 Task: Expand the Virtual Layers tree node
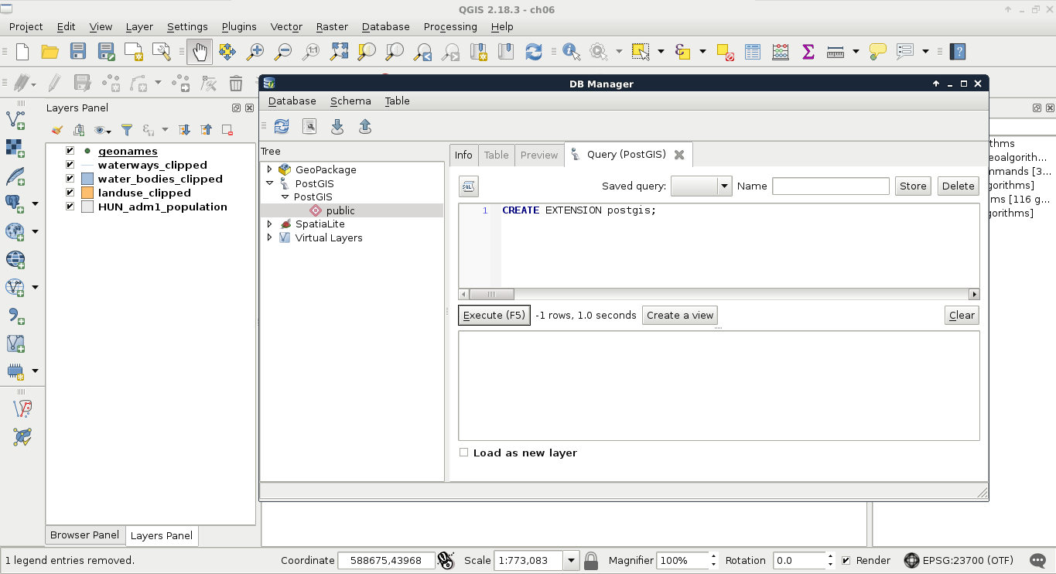pos(269,237)
